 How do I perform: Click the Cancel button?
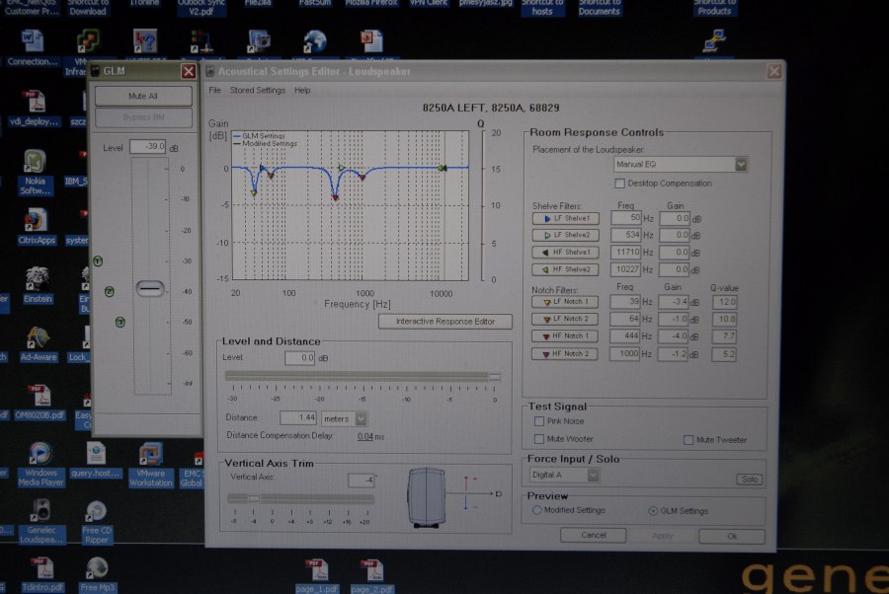point(593,535)
